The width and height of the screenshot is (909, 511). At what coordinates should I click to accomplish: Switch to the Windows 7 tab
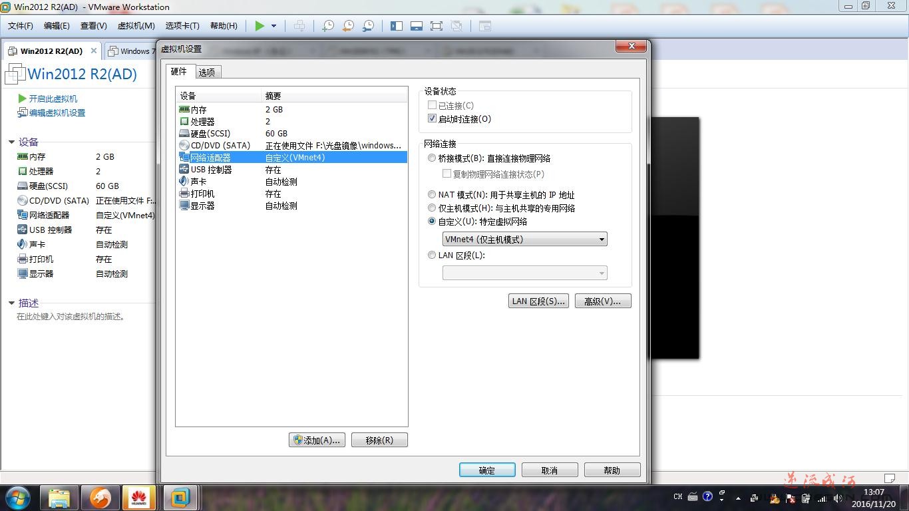pos(131,51)
